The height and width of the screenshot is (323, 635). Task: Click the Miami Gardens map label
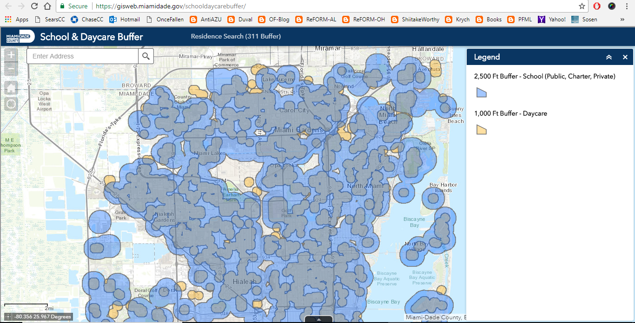point(298,130)
